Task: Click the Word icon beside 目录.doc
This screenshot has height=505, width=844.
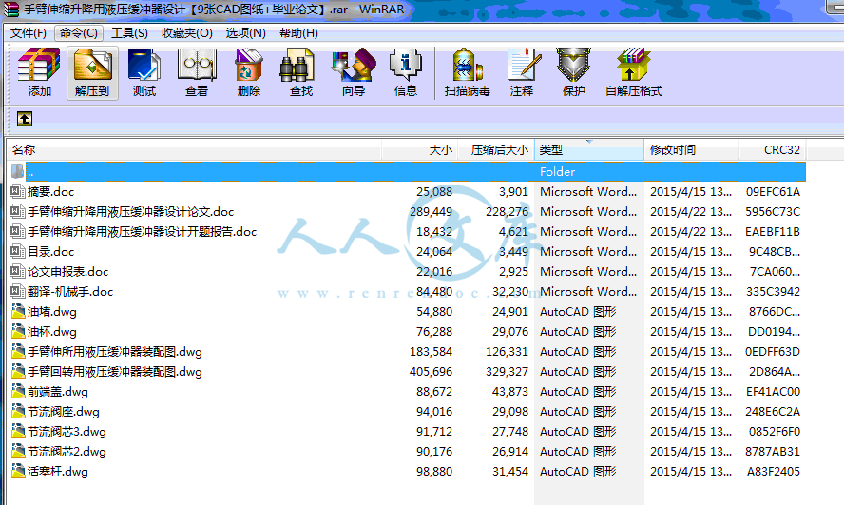Action: [18, 251]
